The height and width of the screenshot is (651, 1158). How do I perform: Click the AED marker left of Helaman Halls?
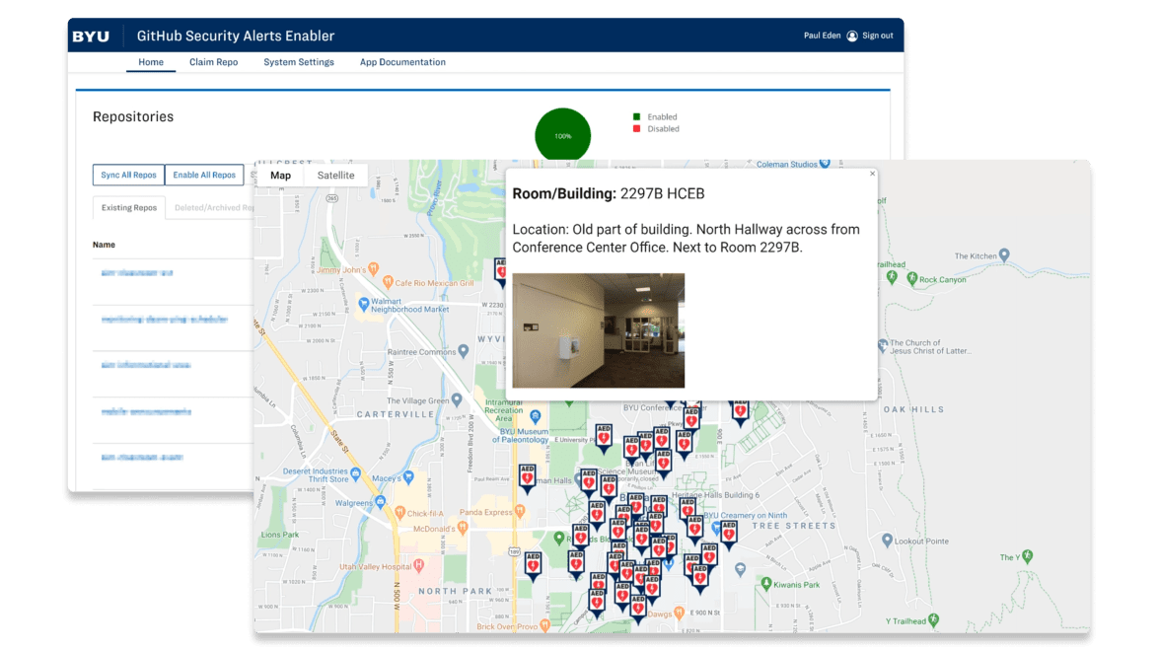coord(528,476)
